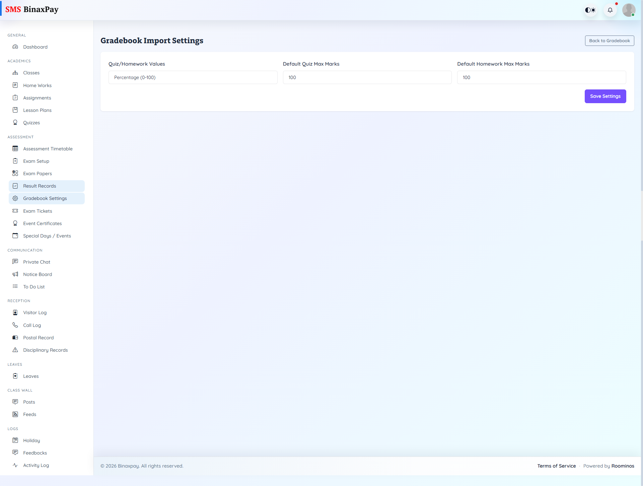Open the notification bell

click(610, 10)
